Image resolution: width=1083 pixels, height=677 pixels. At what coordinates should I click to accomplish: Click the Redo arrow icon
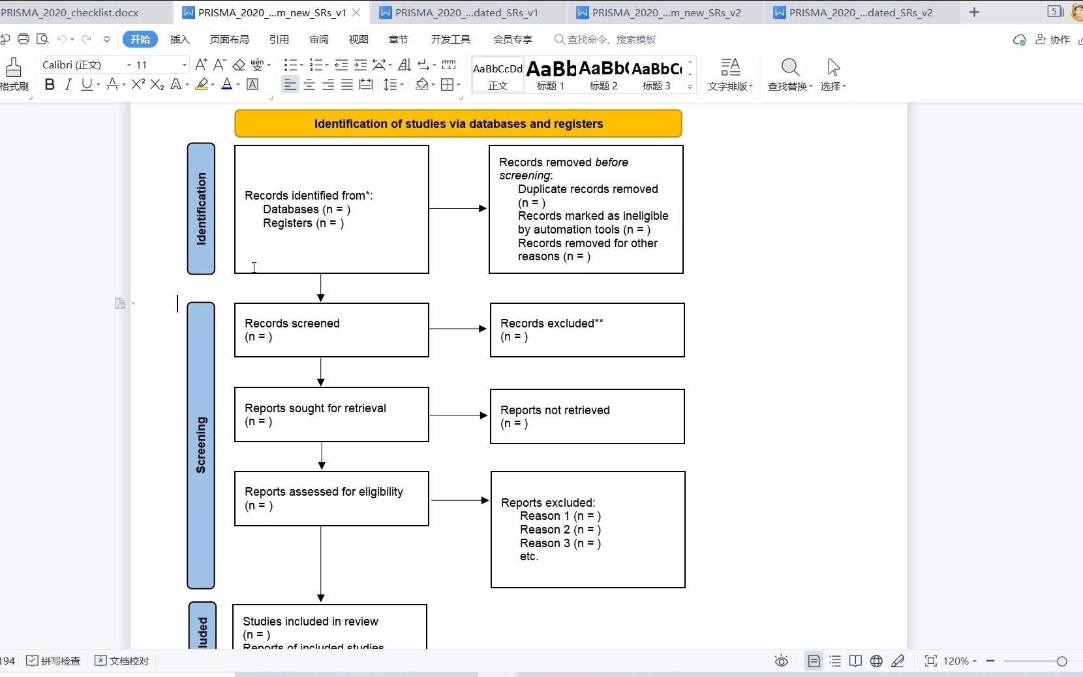(x=86, y=39)
